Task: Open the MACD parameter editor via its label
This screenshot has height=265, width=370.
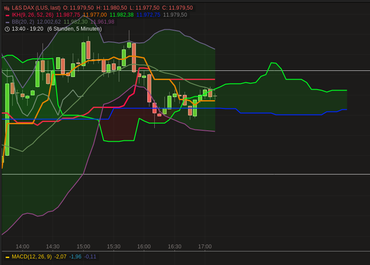Action: coord(32,257)
